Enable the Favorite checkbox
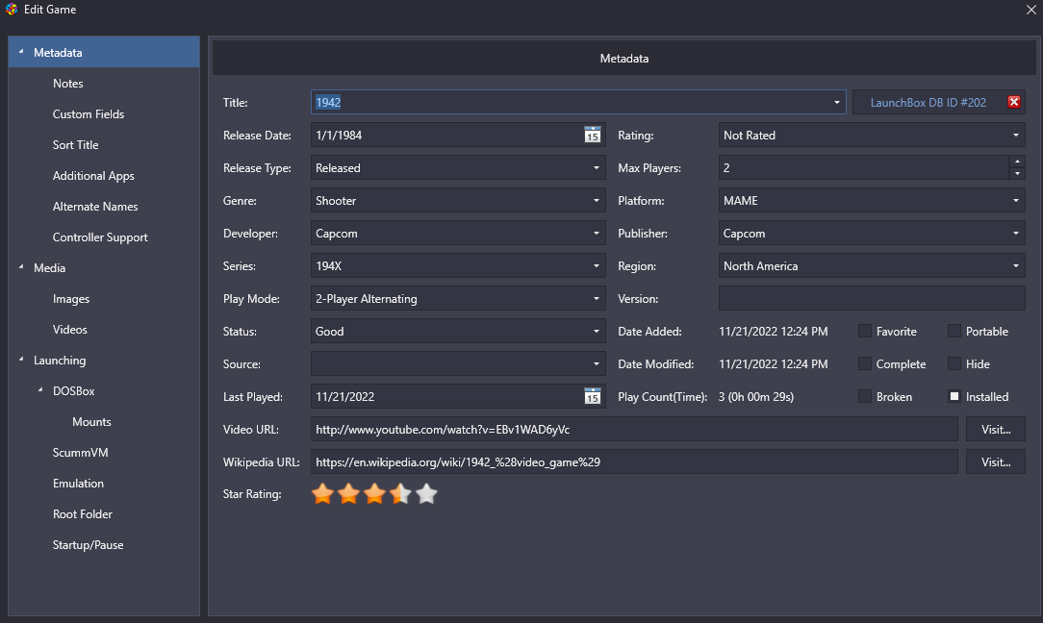Viewport: 1043px width, 623px height. (865, 332)
